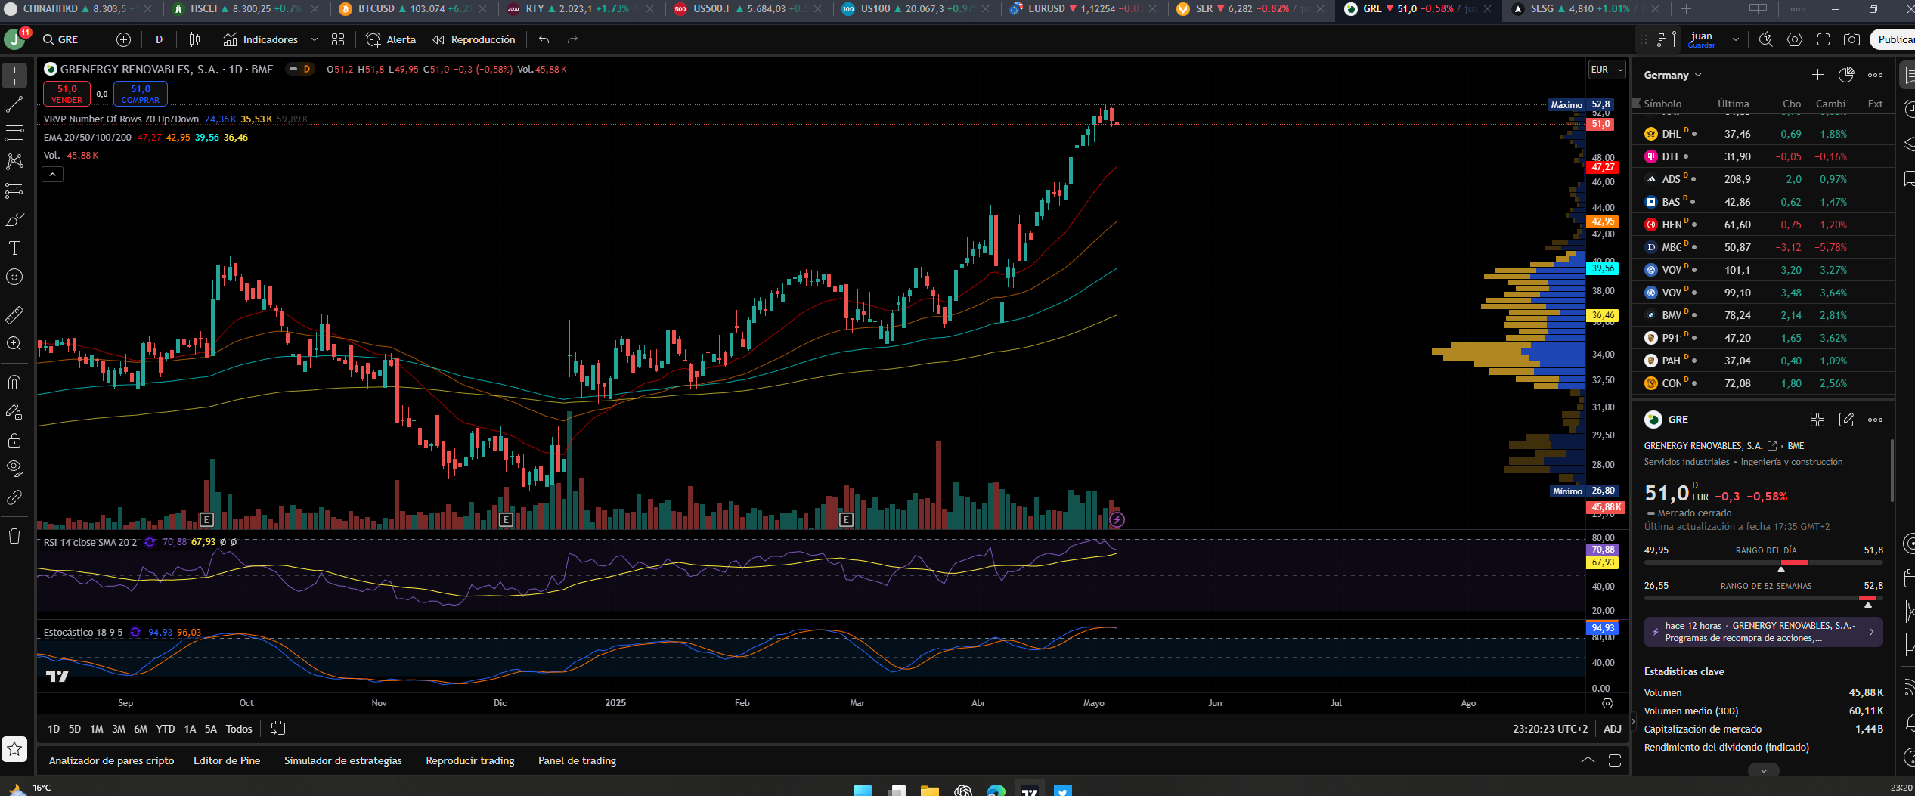Click the VENDER 51,0 sell button
This screenshot has width=1915, height=796.
(x=67, y=94)
